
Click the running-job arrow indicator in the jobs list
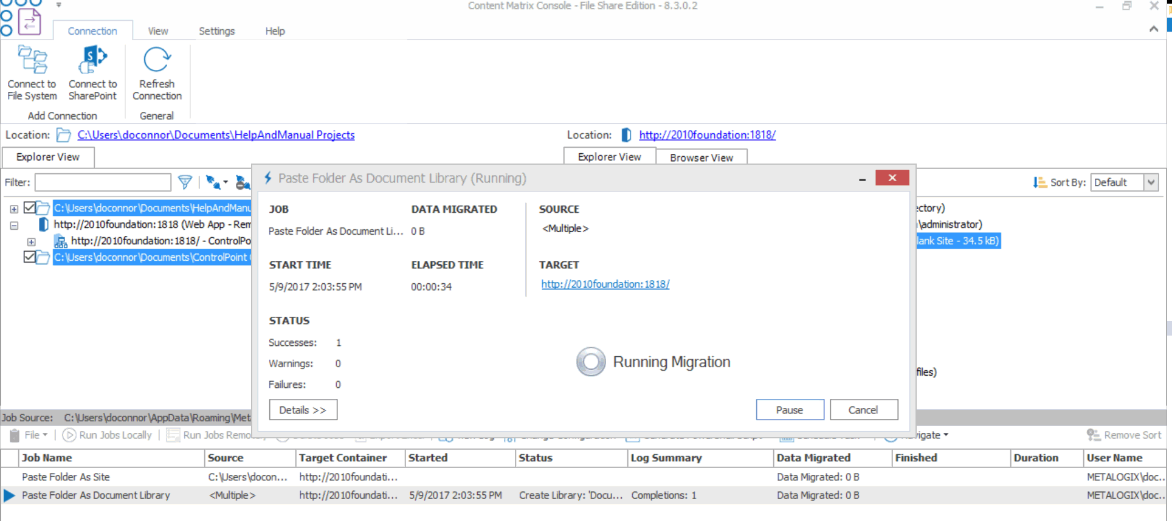point(9,495)
